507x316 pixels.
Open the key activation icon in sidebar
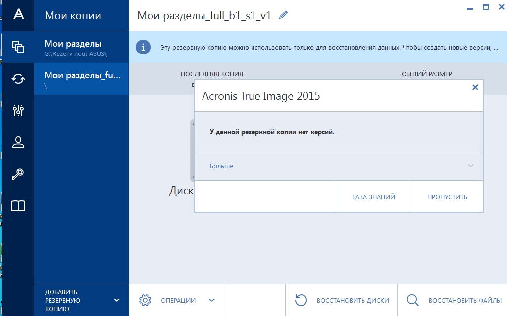click(x=18, y=174)
